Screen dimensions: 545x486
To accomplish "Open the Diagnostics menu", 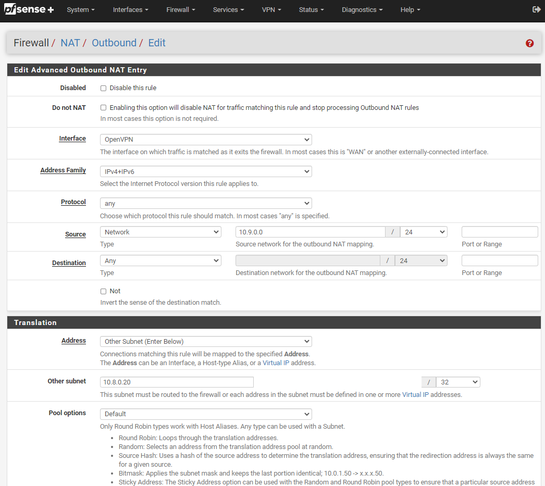I will (x=362, y=10).
